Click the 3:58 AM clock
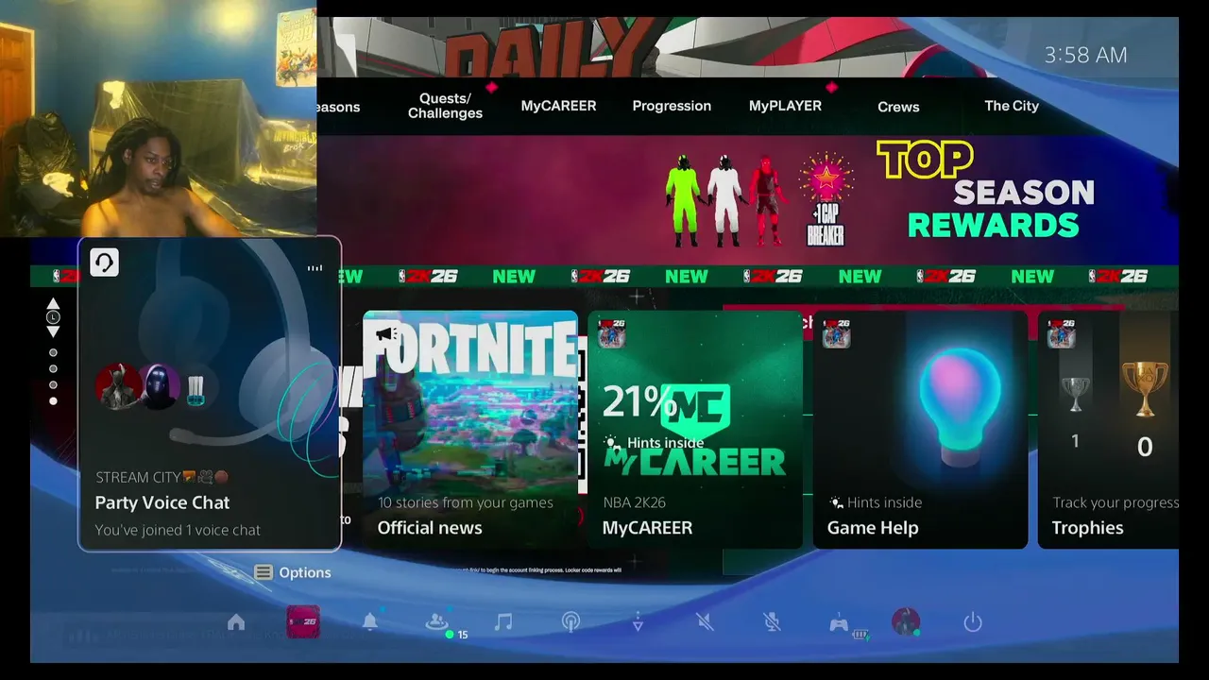 pyautogui.click(x=1085, y=55)
